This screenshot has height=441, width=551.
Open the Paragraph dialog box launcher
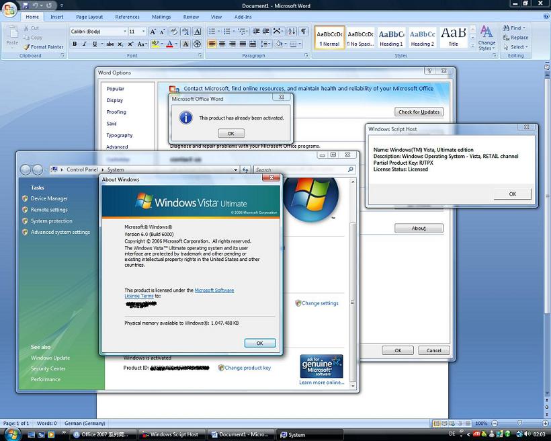(x=306, y=56)
